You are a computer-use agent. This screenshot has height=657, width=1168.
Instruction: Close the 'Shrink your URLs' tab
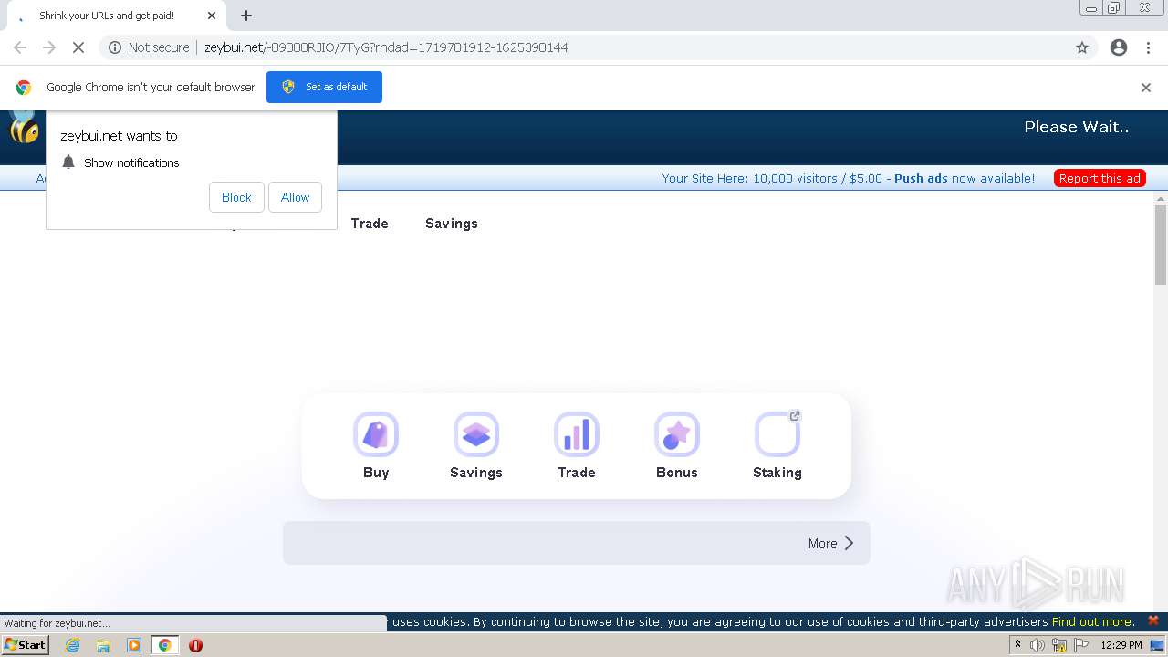coord(211,16)
